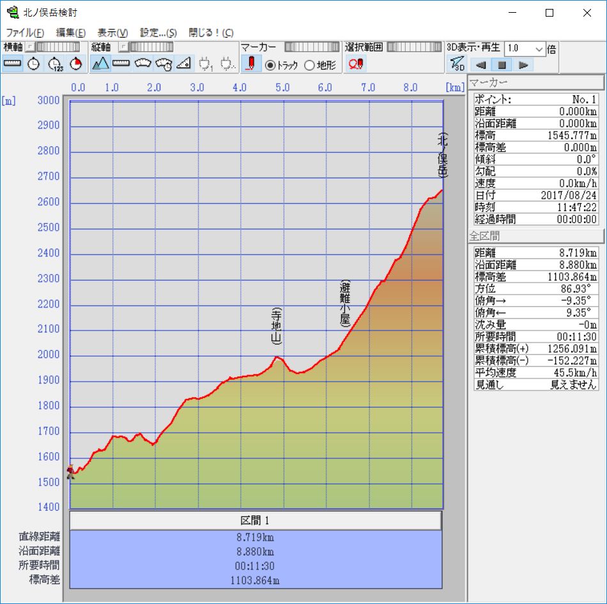Open the 設定...(S) menu
This screenshot has height=604, width=607.
[x=158, y=33]
